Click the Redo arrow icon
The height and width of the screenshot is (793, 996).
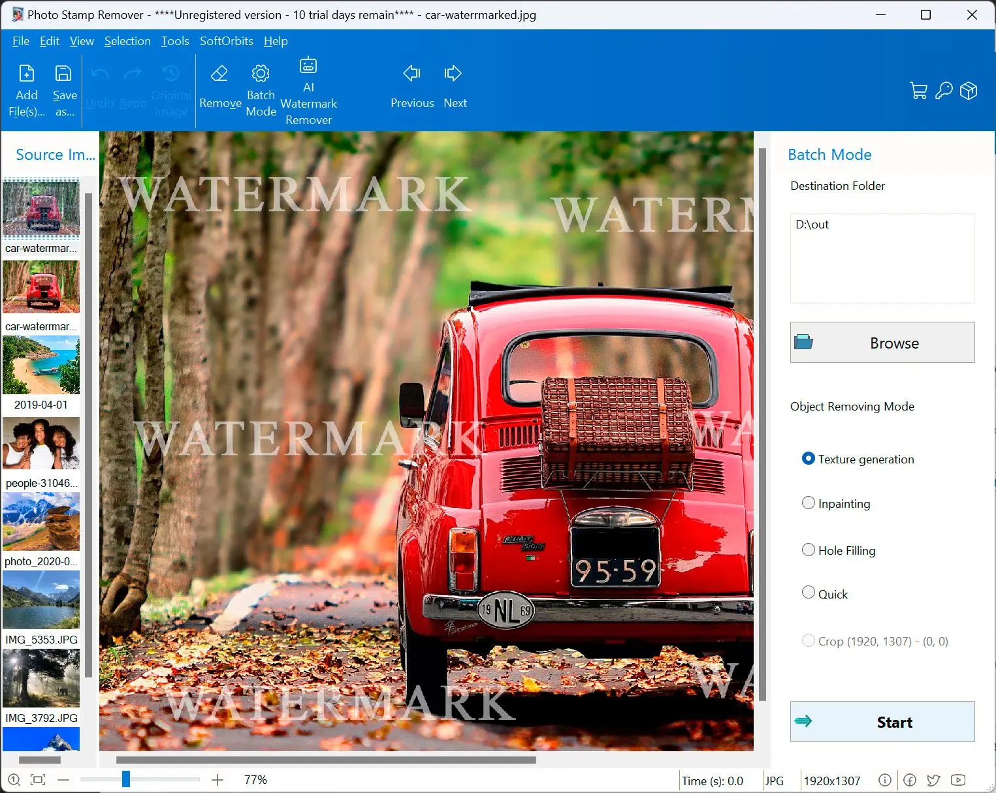[x=133, y=74]
